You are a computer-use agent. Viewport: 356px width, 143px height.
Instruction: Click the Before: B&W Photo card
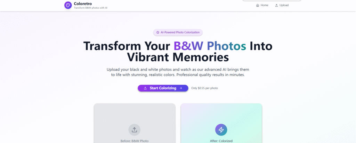(135, 123)
